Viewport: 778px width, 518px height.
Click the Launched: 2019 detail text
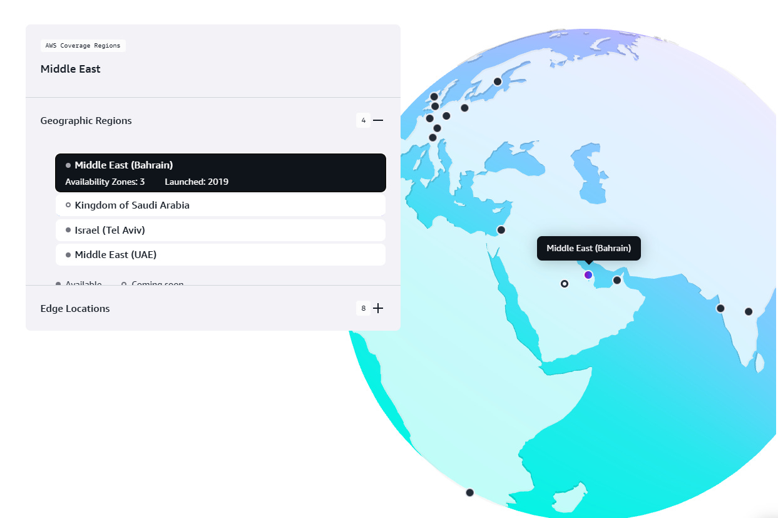pos(197,182)
